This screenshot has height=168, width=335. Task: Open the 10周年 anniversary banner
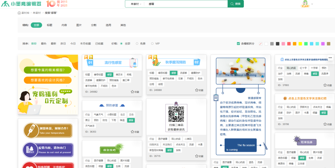click(x=57, y=4)
